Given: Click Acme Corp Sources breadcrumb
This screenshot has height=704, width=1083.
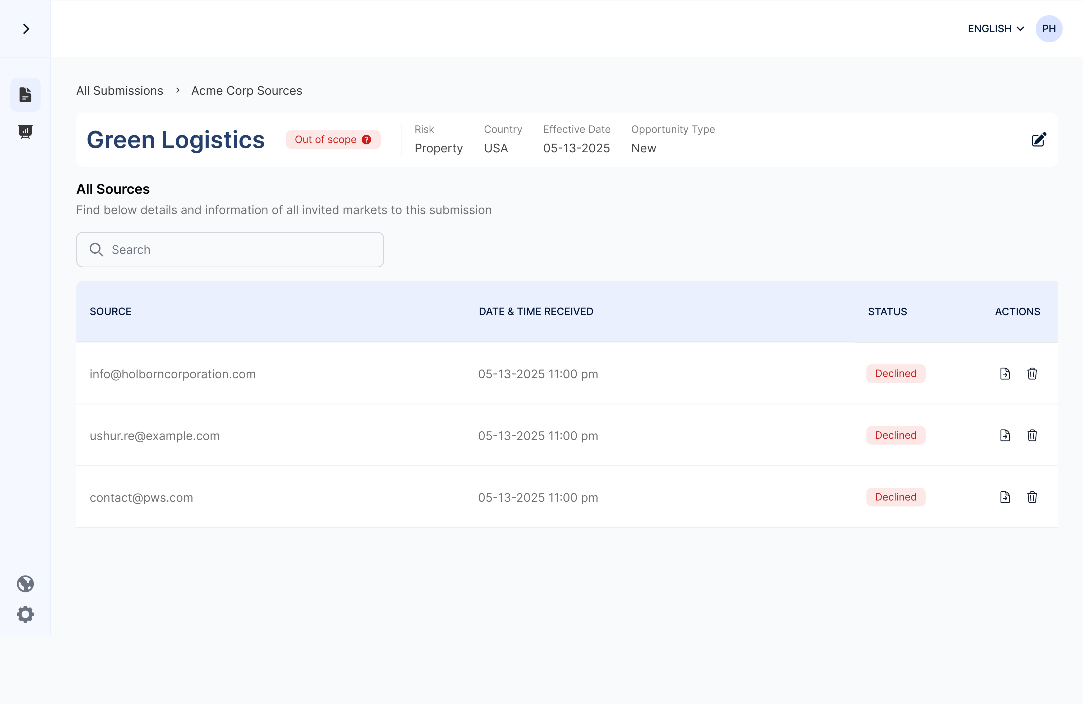Looking at the screenshot, I should pyautogui.click(x=246, y=90).
